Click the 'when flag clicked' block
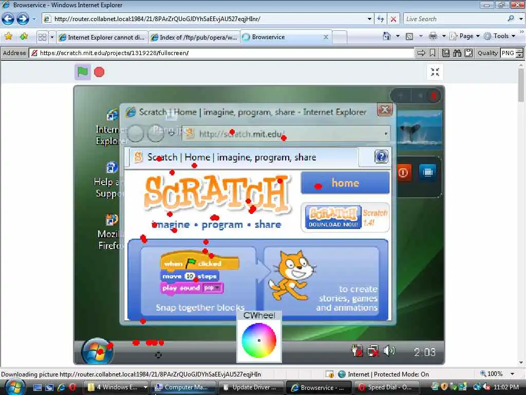The width and height of the screenshot is (526, 395). [x=200, y=261]
